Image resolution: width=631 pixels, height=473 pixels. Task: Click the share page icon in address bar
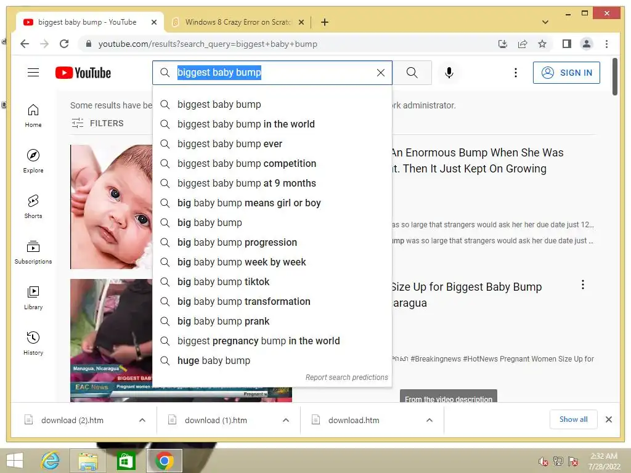coord(523,44)
